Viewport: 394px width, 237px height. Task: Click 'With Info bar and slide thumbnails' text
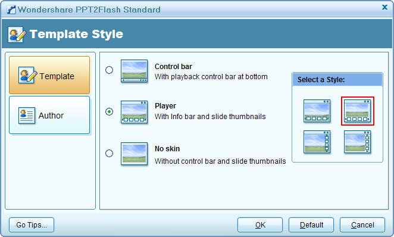[x=210, y=117]
